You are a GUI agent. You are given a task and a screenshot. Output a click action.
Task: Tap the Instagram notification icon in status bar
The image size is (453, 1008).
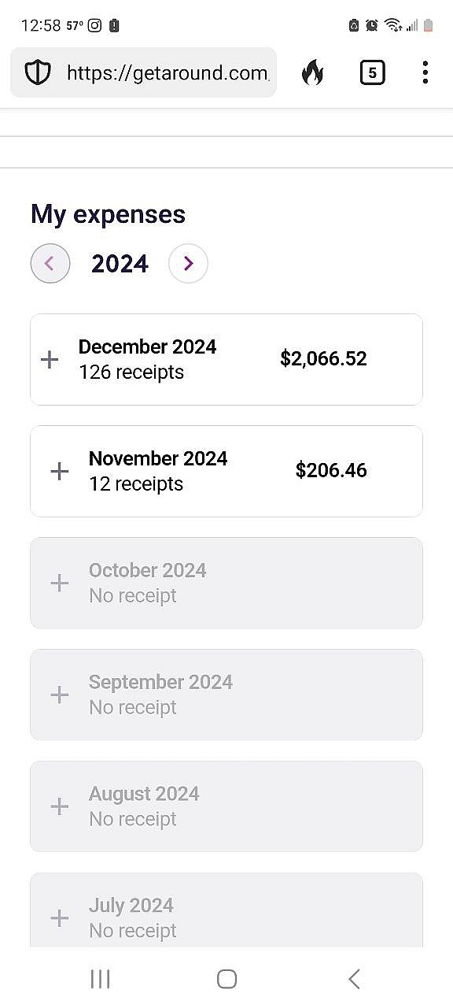point(94,25)
